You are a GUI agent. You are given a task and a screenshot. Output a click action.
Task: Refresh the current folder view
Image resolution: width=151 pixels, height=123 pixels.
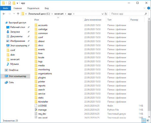point(106,14)
